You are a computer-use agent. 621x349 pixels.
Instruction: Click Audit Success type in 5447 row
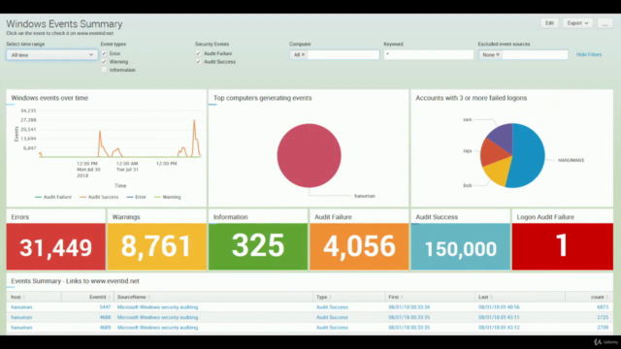coord(332,307)
